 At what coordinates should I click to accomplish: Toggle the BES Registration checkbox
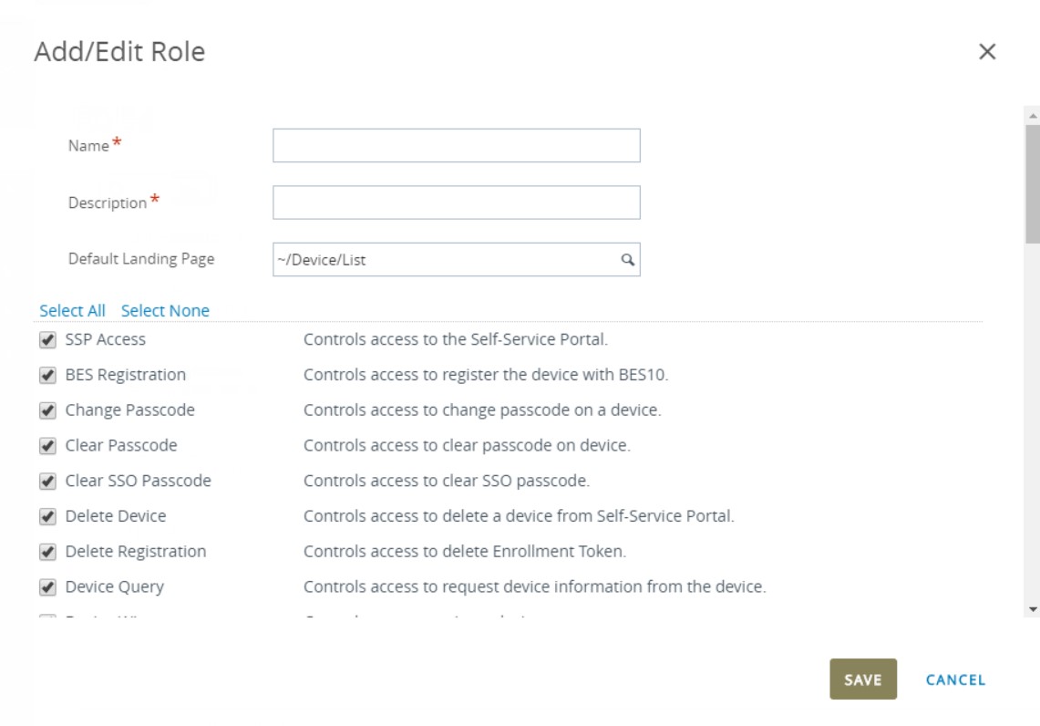48,376
